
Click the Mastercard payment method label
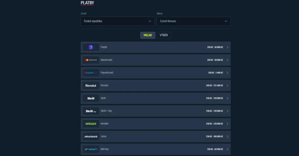[106, 60]
